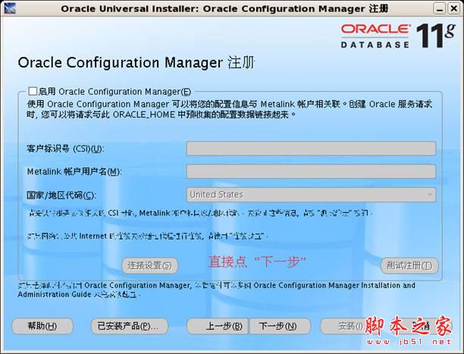The height and width of the screenshot is (354, 464).
Task: Proceed with 下一步(N) button
Action: pos(280,326)
